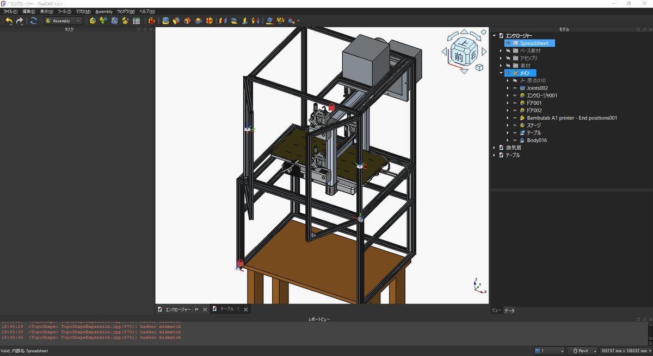This screenshot has height=356, width=653.
Task: Toggle visibility eye of ドア001
Action: (514, 103)
